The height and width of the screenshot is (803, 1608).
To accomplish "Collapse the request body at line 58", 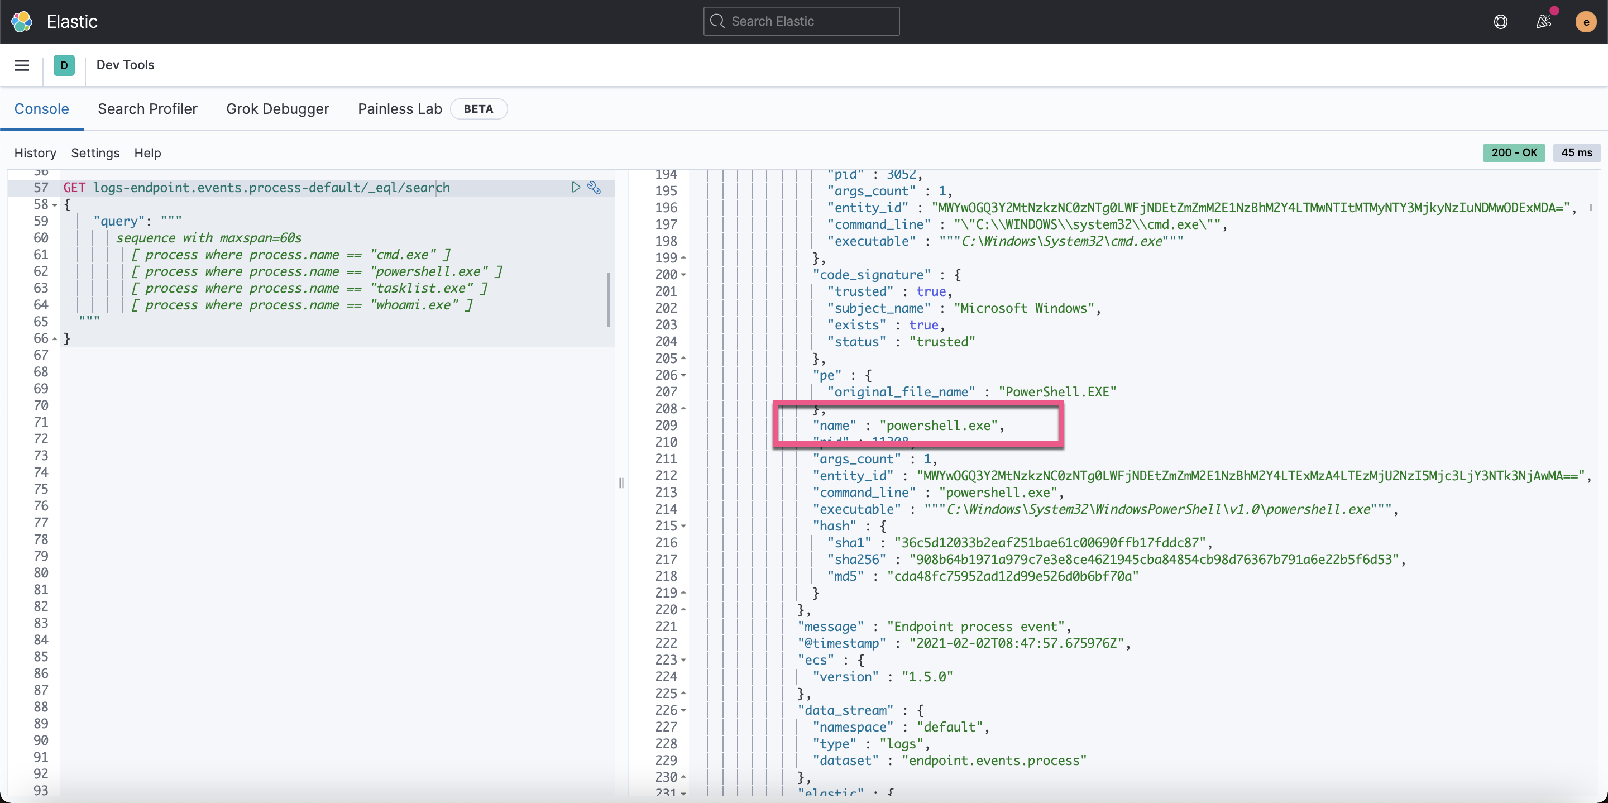I will tap(55, 205).
